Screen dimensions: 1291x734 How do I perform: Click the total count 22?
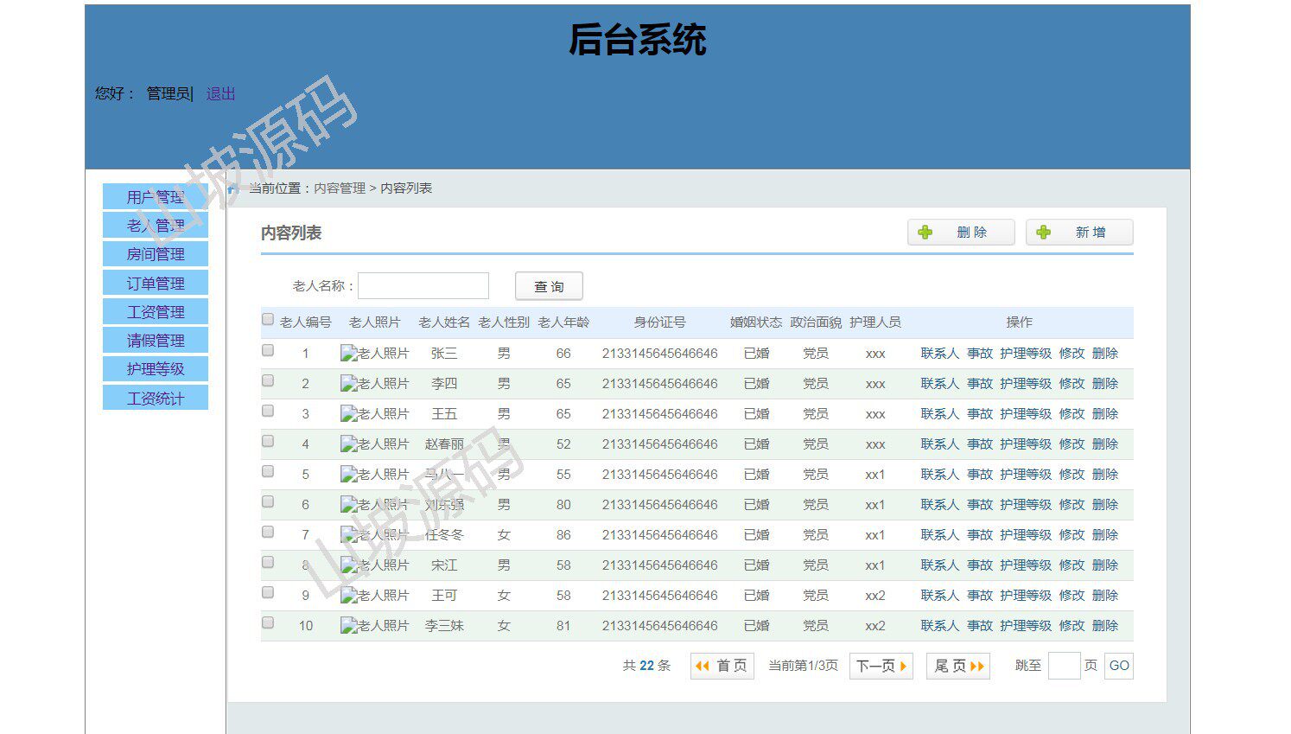pos(646,666)
